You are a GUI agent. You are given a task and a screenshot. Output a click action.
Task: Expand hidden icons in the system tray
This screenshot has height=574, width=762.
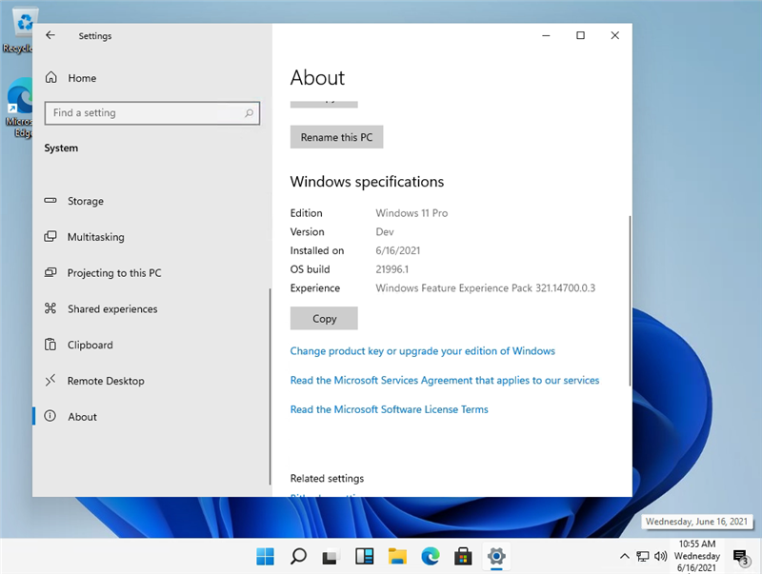624,556
